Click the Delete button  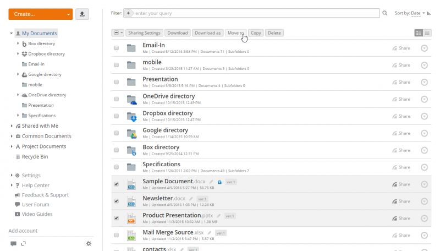tap(274, 33)
